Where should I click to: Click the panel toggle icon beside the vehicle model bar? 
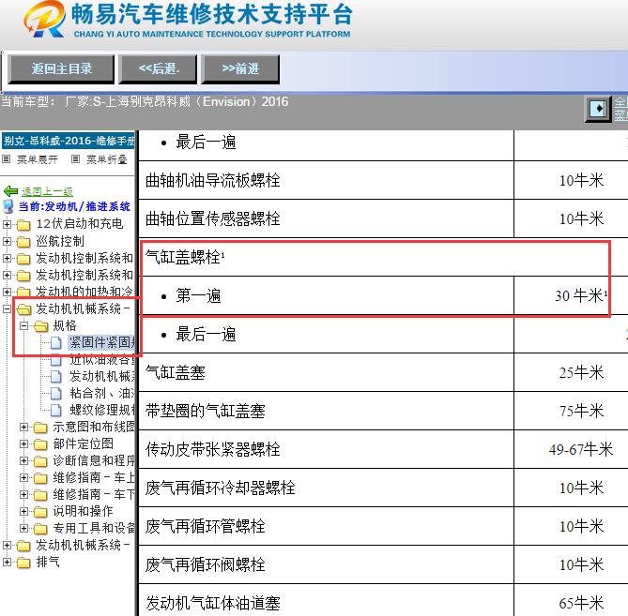598,109
